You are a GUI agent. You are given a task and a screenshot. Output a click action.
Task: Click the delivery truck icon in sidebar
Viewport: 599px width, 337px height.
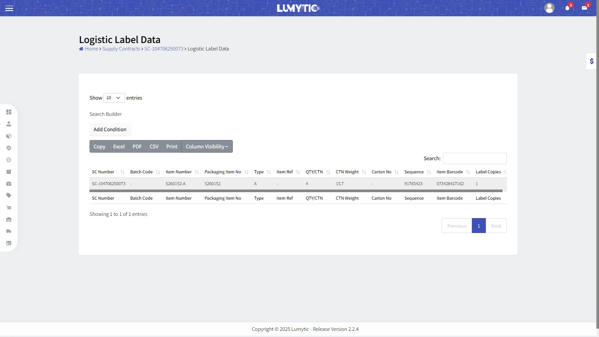(9, 231)
